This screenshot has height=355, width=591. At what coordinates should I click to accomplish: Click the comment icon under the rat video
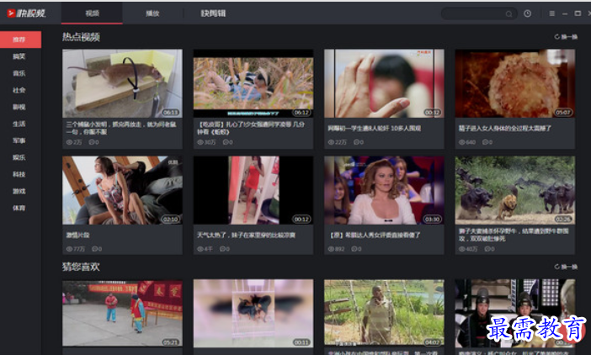(91, 142)
